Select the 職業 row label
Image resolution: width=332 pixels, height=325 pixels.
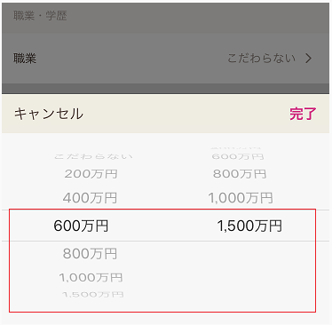pyautogui.click(x=25, y=59)
